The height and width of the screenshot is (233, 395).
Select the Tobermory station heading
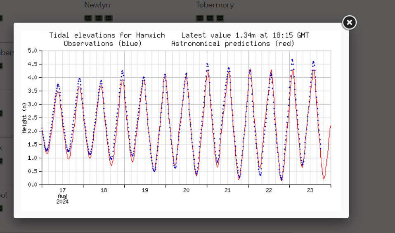tap(215, 5)
